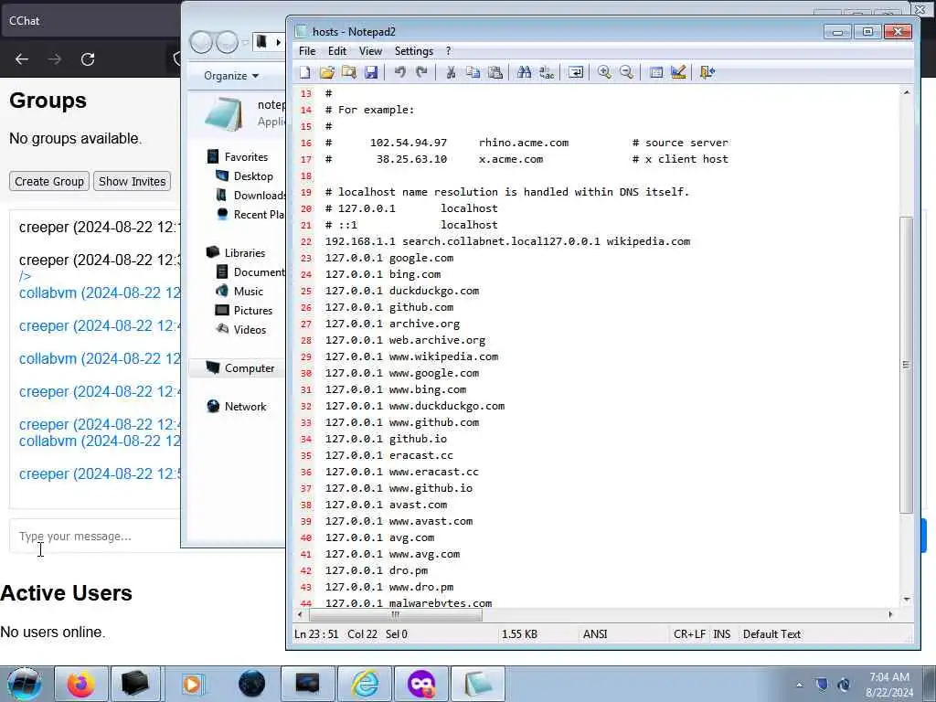The width and height of the screenshot is (936, 702).
Task: Click the line reading 127.0.0.1 archive.org
Action: click(x=392, y=324)
